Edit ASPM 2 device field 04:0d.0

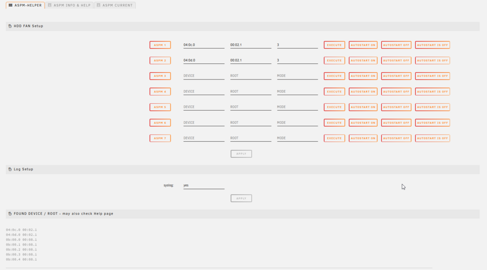[x=204, y=60]
